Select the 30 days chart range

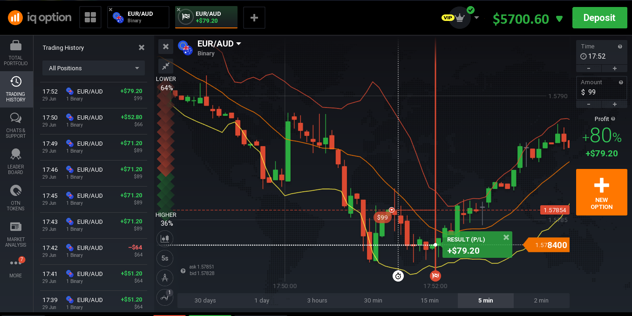pos(205,300)
